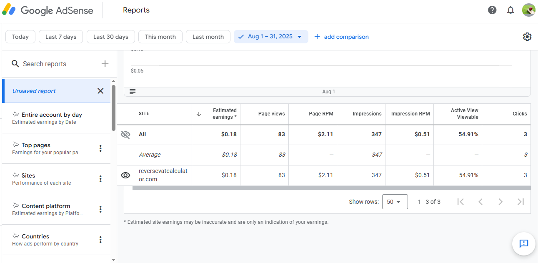Open more options for Top pages
Screen dimensions: 538x263
100,148
